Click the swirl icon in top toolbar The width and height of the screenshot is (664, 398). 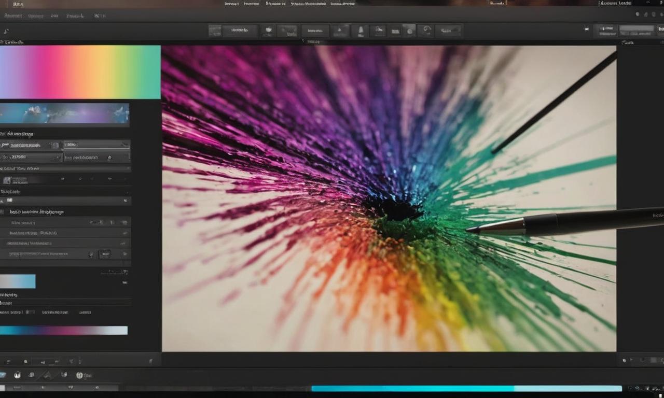tap(425, 31)
